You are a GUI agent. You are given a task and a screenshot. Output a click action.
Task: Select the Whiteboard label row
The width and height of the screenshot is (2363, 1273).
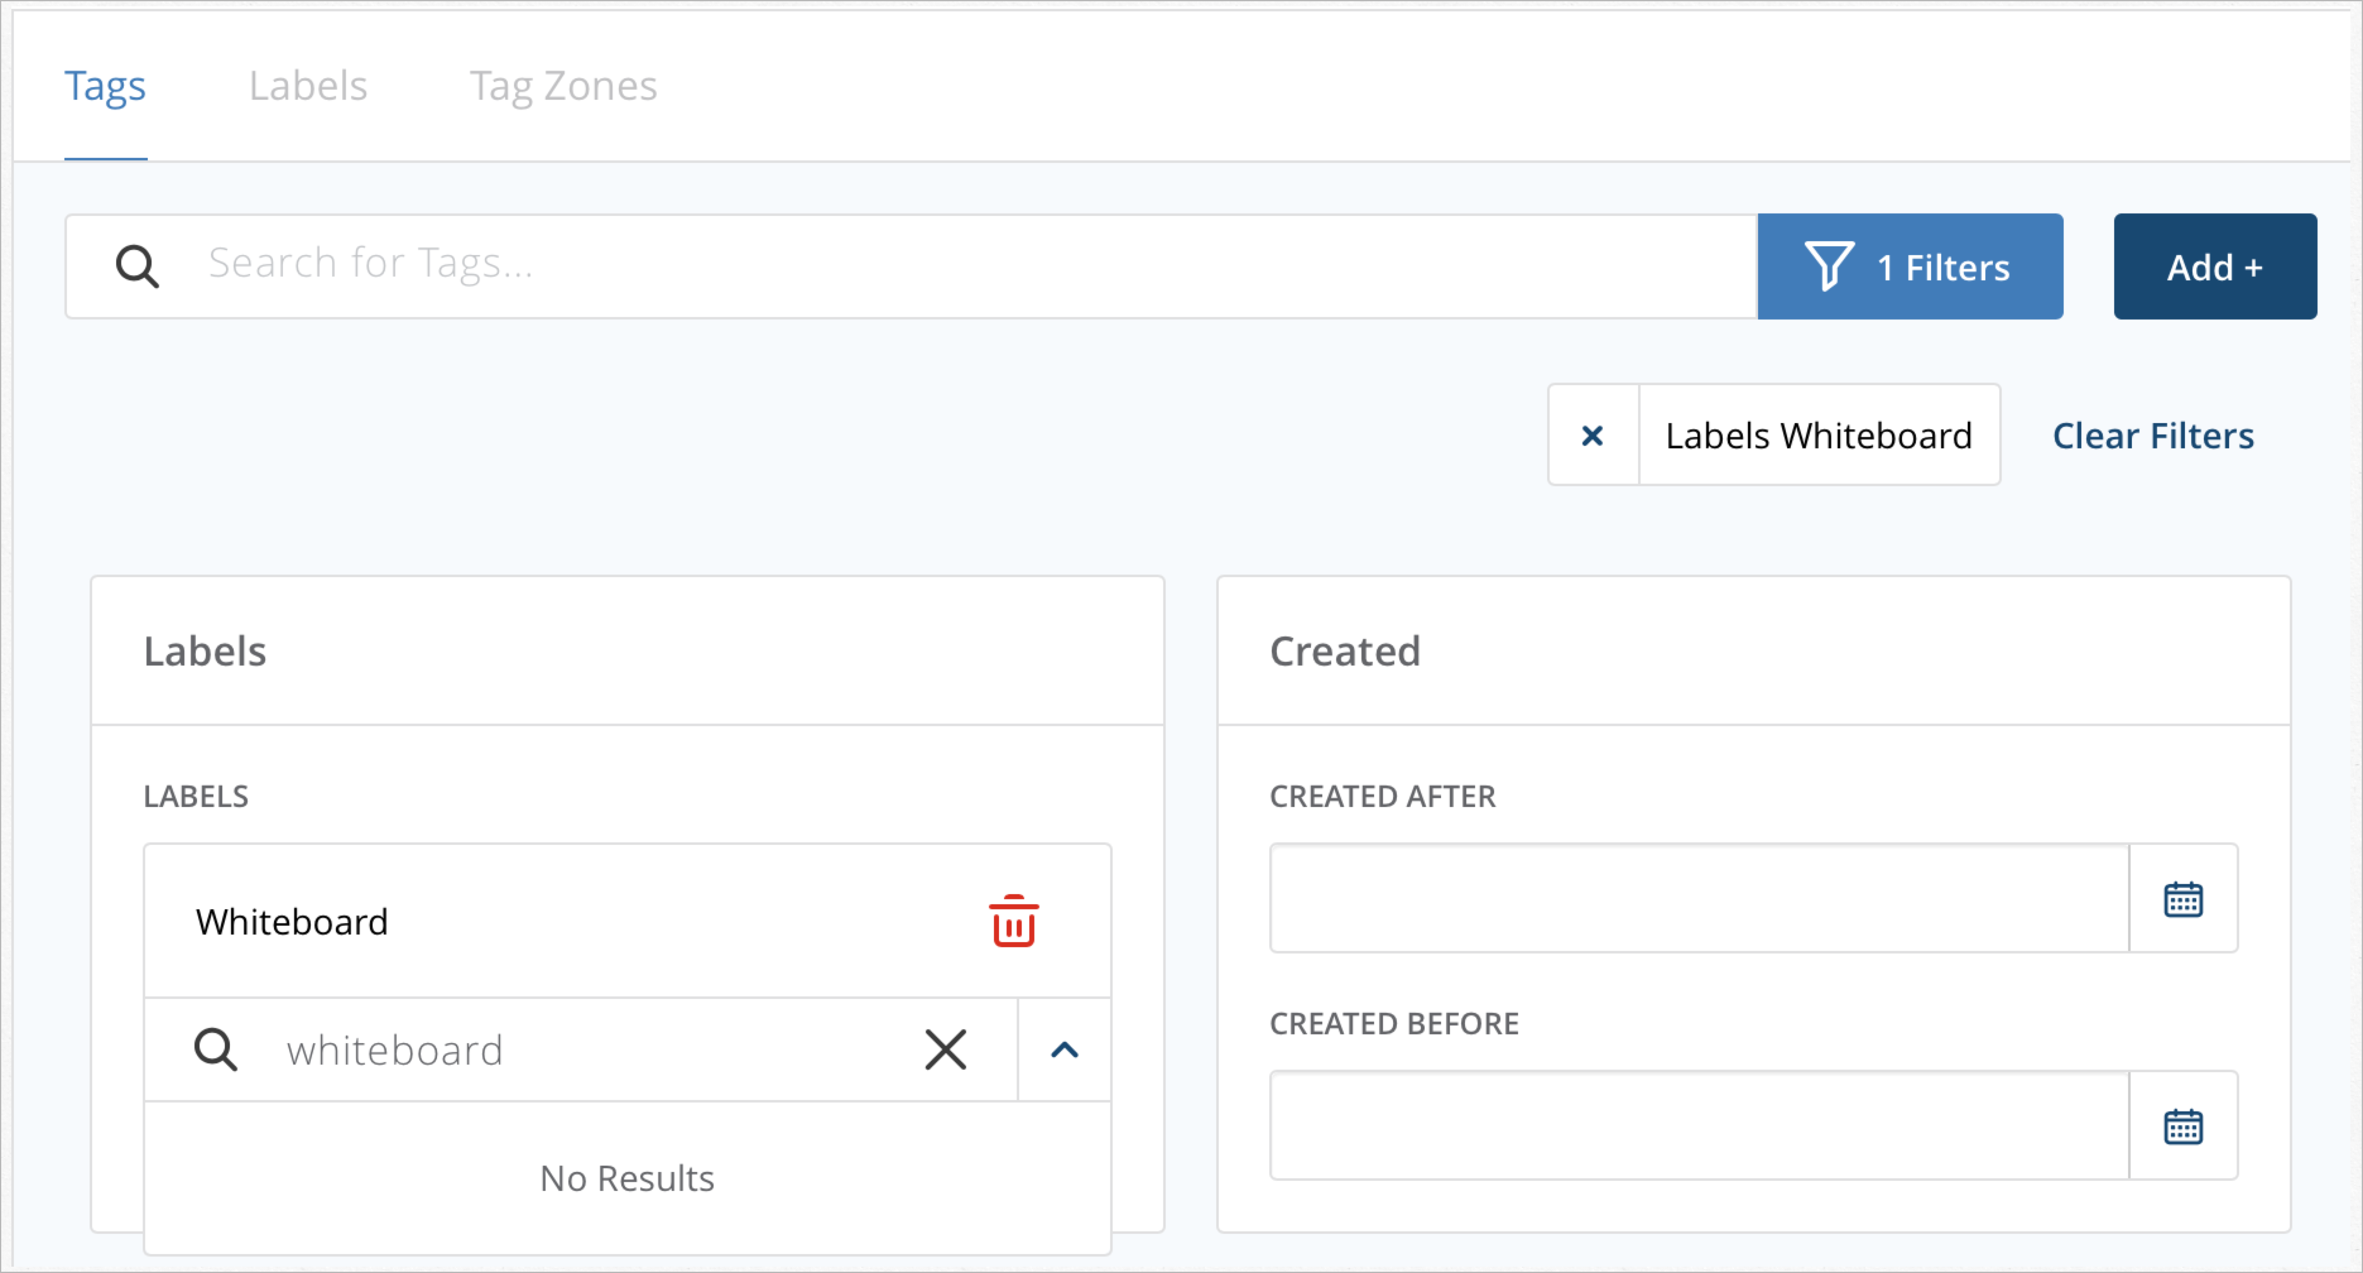tap(628, 921)
